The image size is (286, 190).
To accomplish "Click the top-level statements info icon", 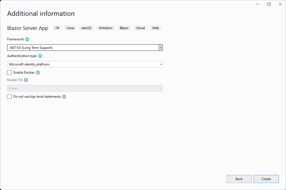I will pos(64,96).
